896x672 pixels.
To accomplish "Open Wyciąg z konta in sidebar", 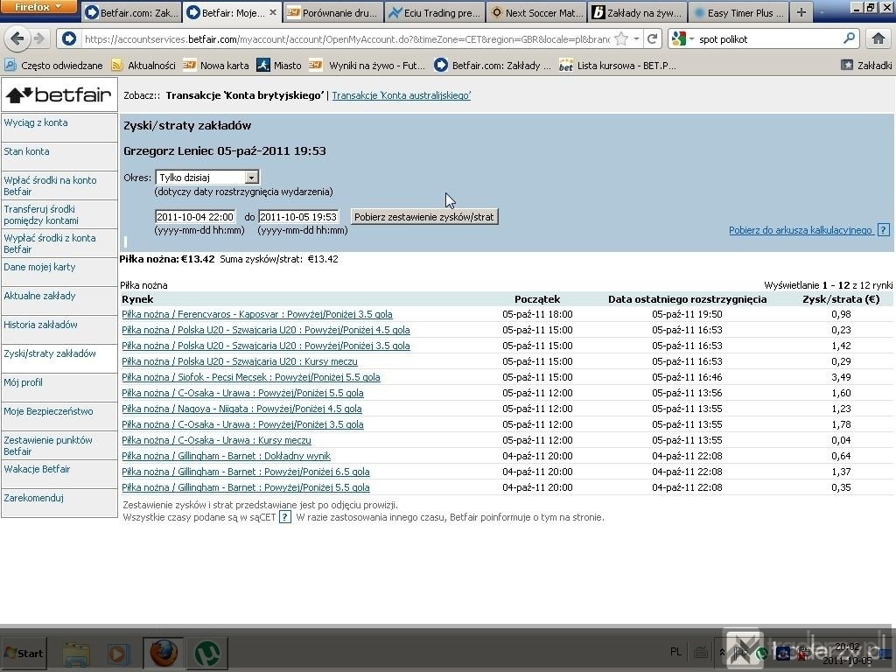I will pos(35,122).
